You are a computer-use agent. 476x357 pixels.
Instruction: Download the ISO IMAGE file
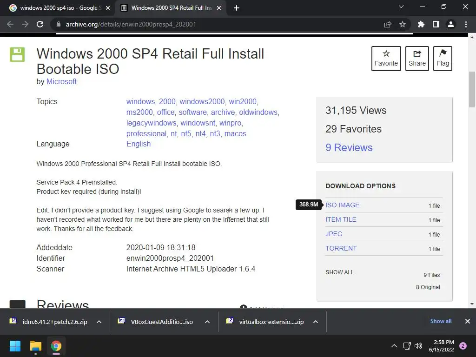(343, 205)
